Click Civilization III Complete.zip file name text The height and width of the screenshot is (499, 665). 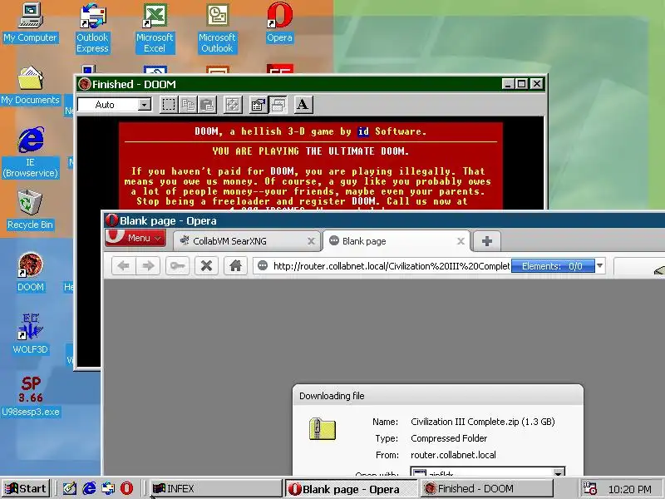(483, 422)
